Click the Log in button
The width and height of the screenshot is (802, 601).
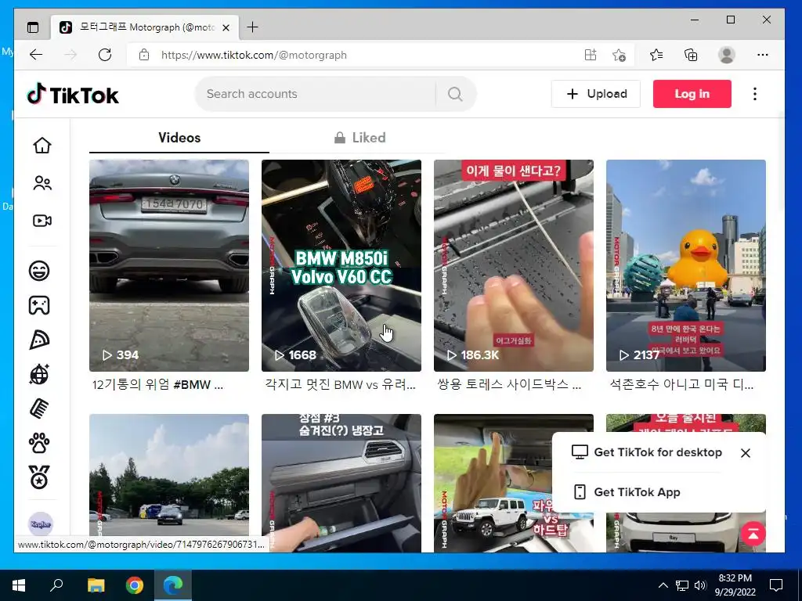pyautogui.click(x=692, y=94)
